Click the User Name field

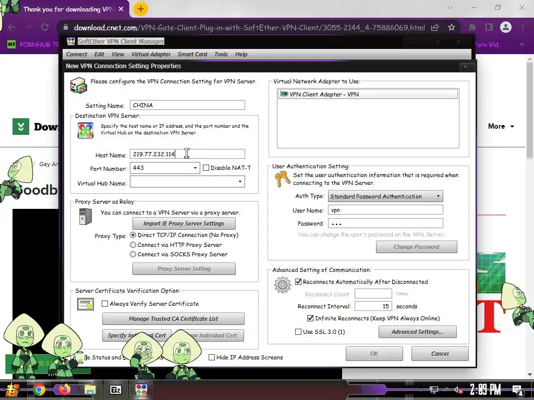point(385,210)
